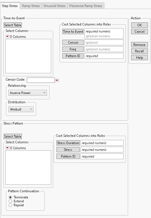Assign the Time to Event role
This screenshot has height=218, width=151.
point(73,32)
